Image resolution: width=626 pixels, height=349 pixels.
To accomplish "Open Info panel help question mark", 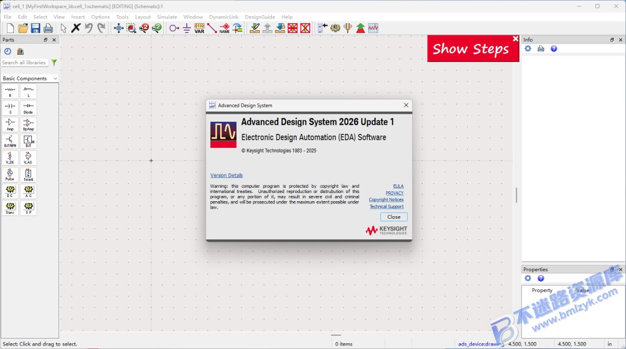I will [x=554, y=48].
